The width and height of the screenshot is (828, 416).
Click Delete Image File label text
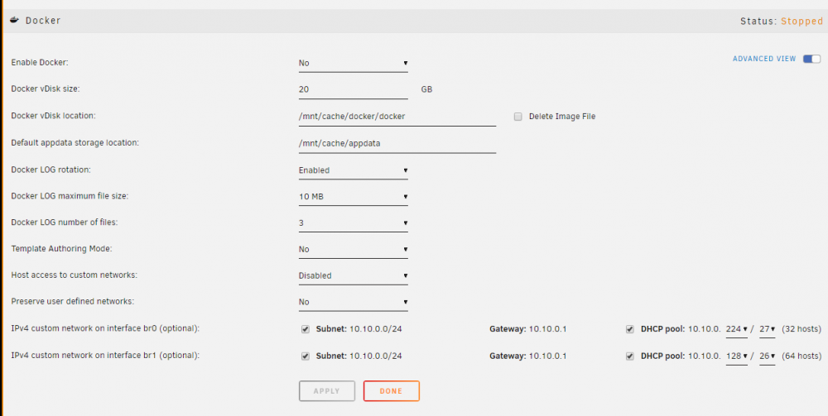tap(562, 117)
